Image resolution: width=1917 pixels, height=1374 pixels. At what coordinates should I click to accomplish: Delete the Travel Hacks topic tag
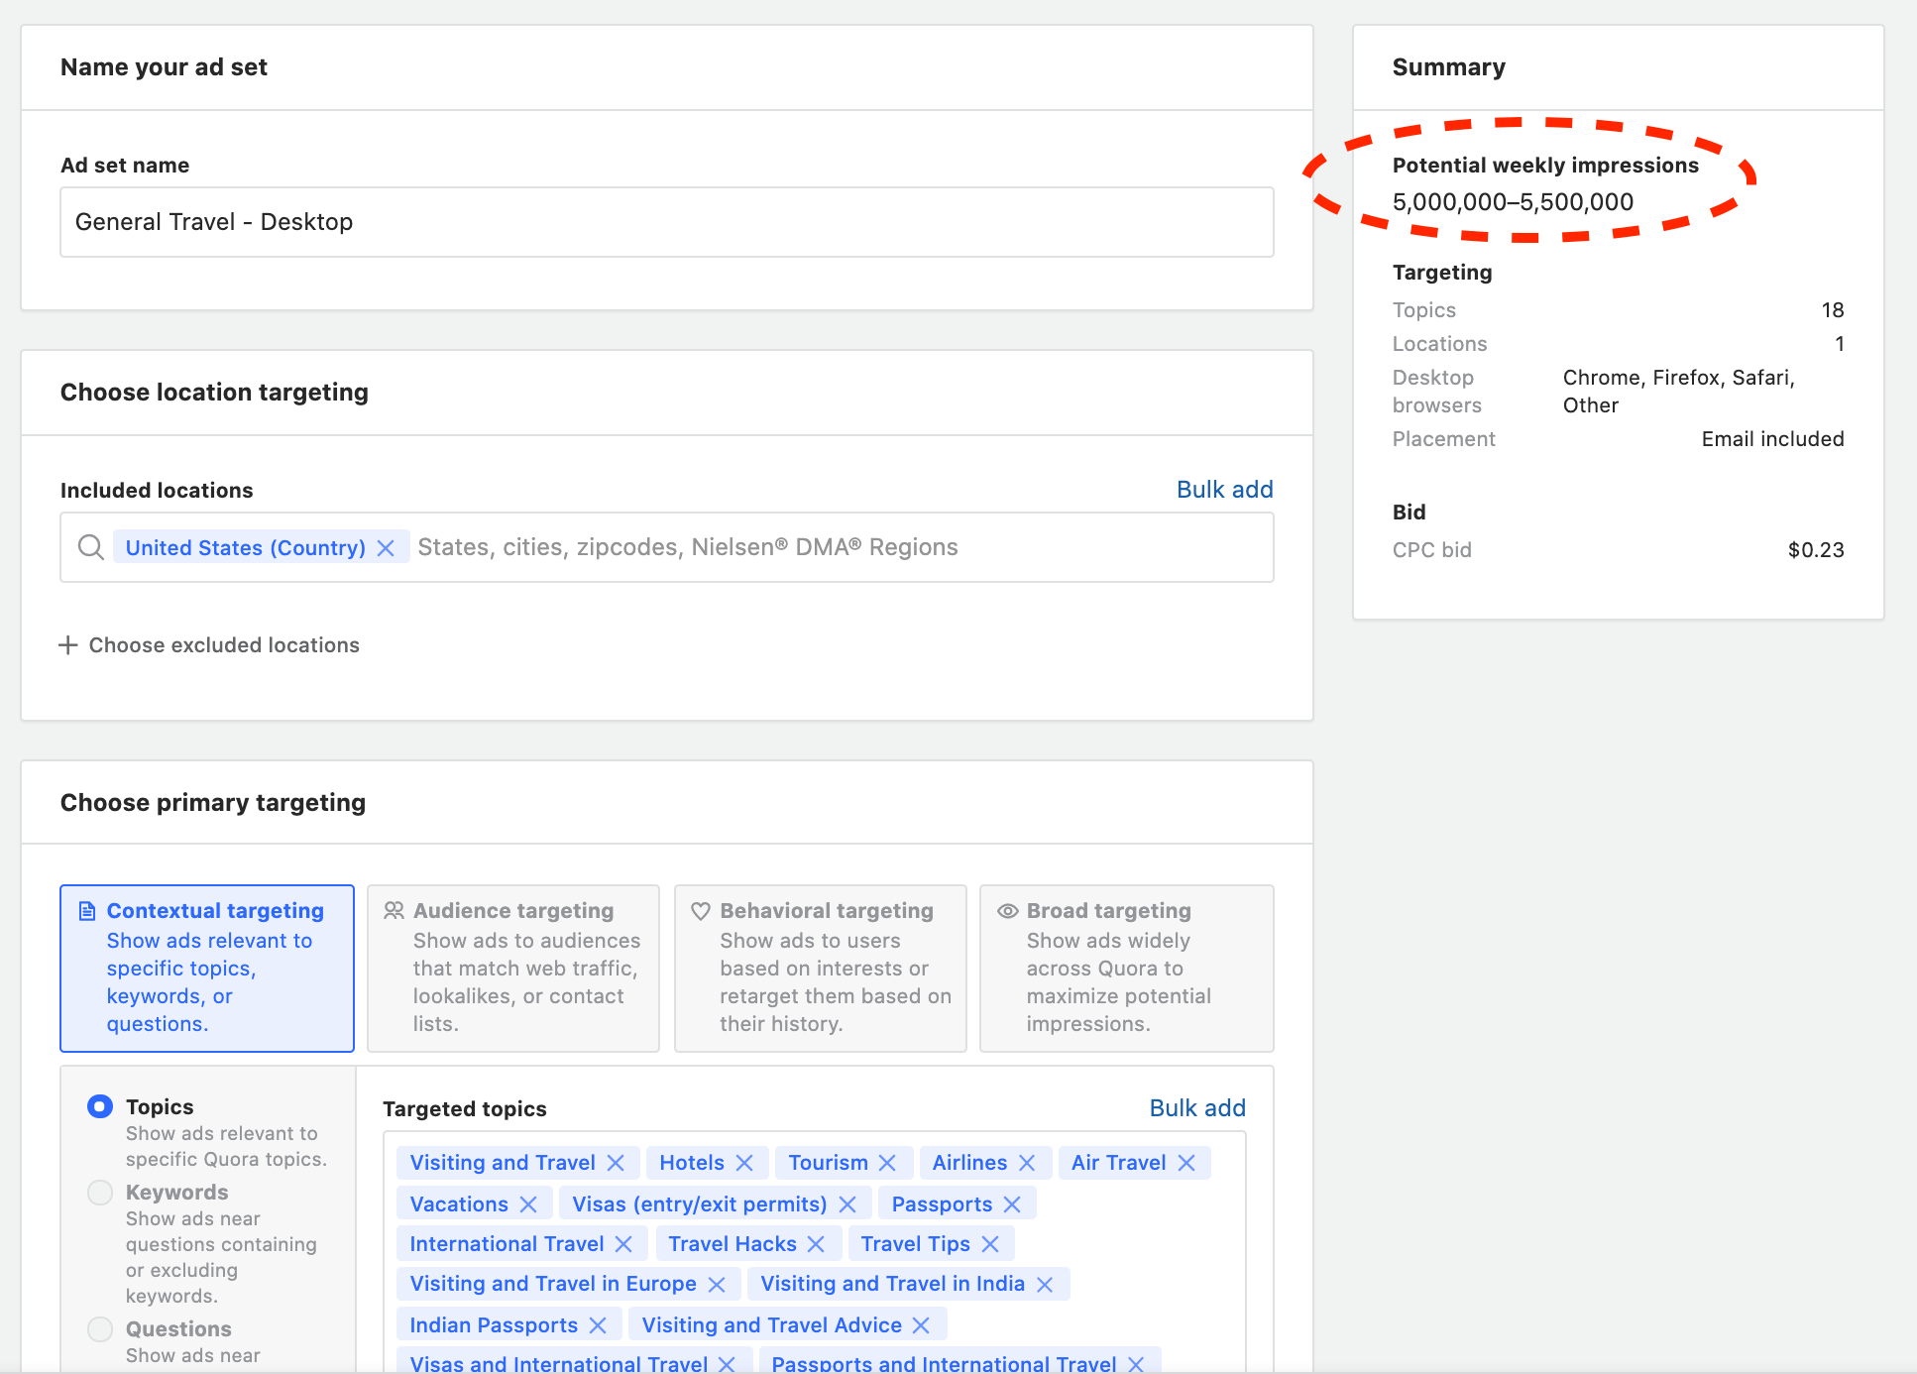coord(816,1244)
